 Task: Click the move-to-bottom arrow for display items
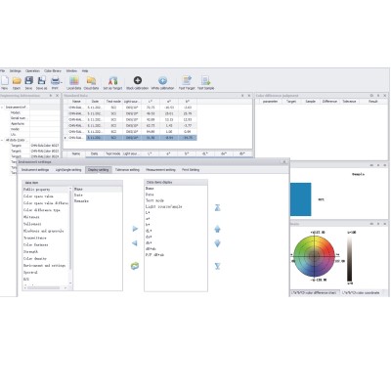(x=218, y=266)
